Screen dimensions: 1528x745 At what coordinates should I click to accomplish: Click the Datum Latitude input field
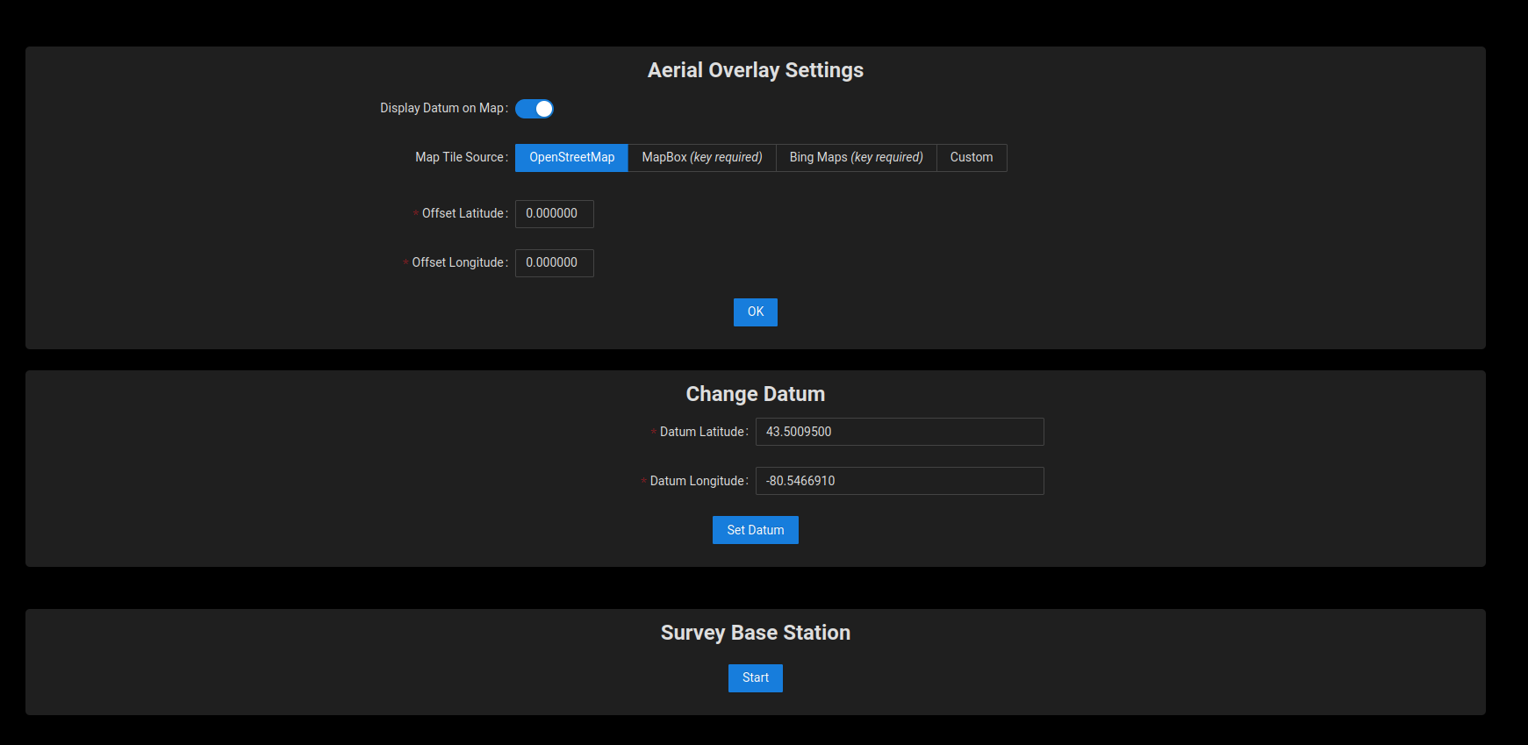pos(899,432)
